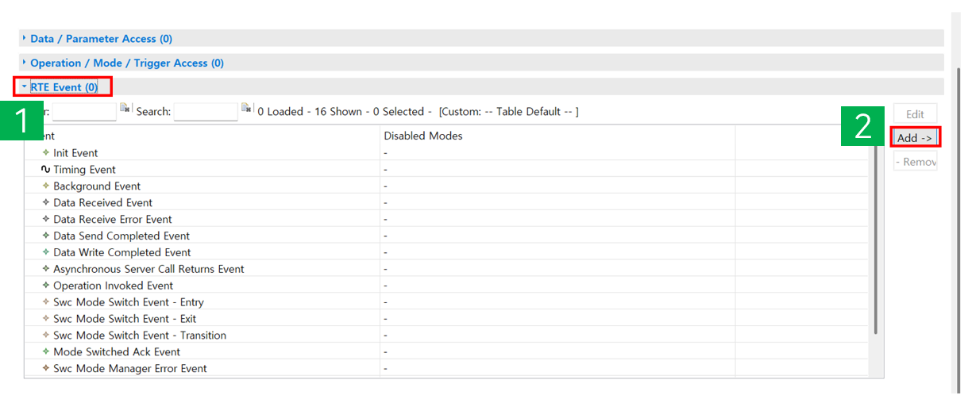968x399 pixels.
Task: Click the Data Received Event icon
Action: [45, 203]
